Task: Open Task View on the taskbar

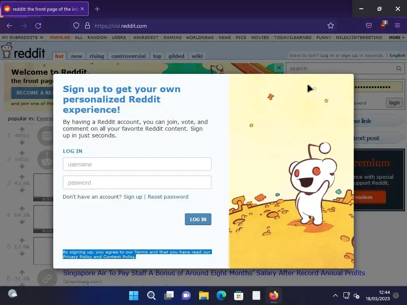Action: pyautogui.click(x=169, y=295)
